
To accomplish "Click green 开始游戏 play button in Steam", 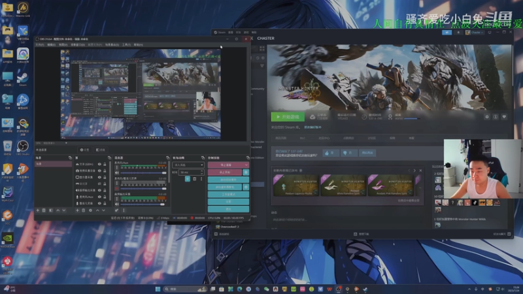I will (288, 117).
